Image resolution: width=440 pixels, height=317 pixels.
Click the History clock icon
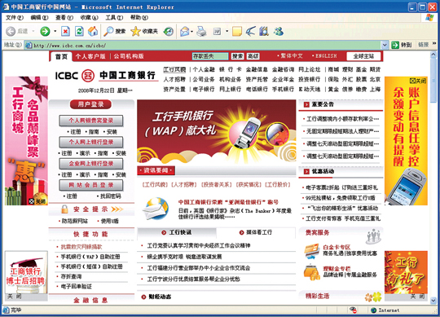pos(169,31)
